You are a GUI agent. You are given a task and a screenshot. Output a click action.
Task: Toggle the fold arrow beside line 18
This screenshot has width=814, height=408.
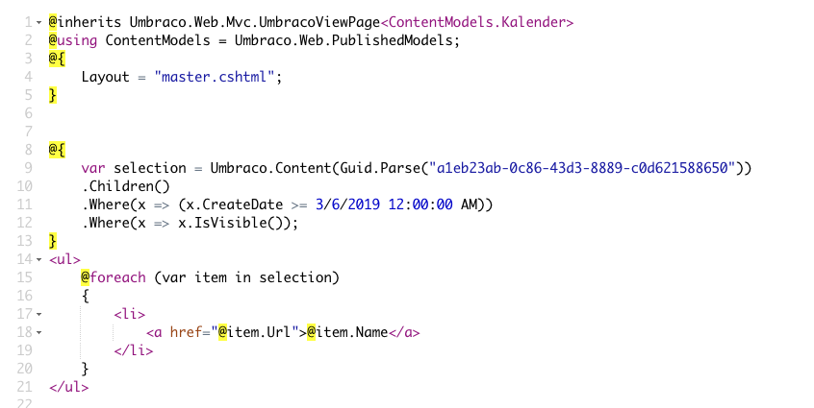pyautogui.click(x=38, y=332)
